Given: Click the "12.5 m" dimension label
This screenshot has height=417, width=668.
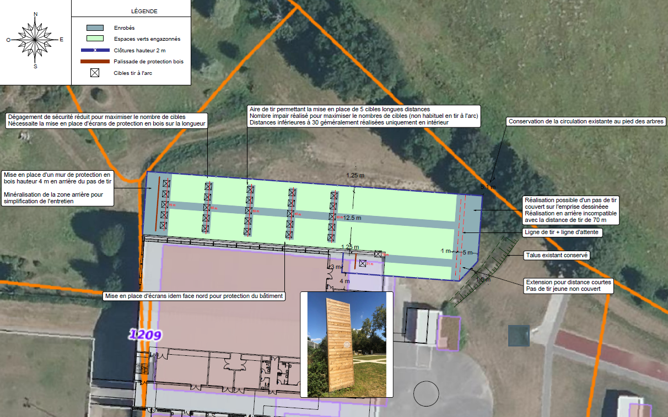Looking at the screenshot, I should click(x=352, y=218).
